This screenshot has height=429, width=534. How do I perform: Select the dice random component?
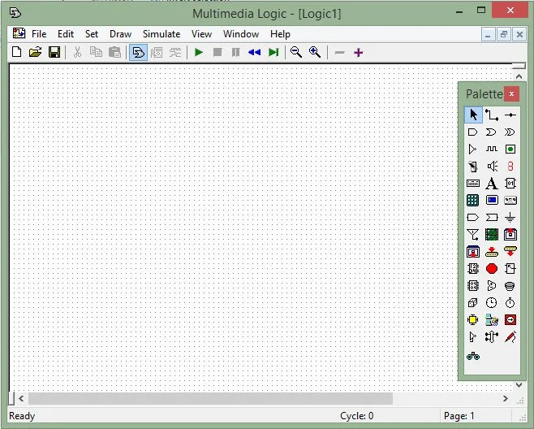tap(472, 303)
